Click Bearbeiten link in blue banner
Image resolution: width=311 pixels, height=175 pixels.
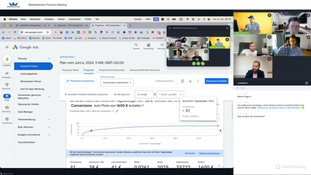click(x=190, y=153)
